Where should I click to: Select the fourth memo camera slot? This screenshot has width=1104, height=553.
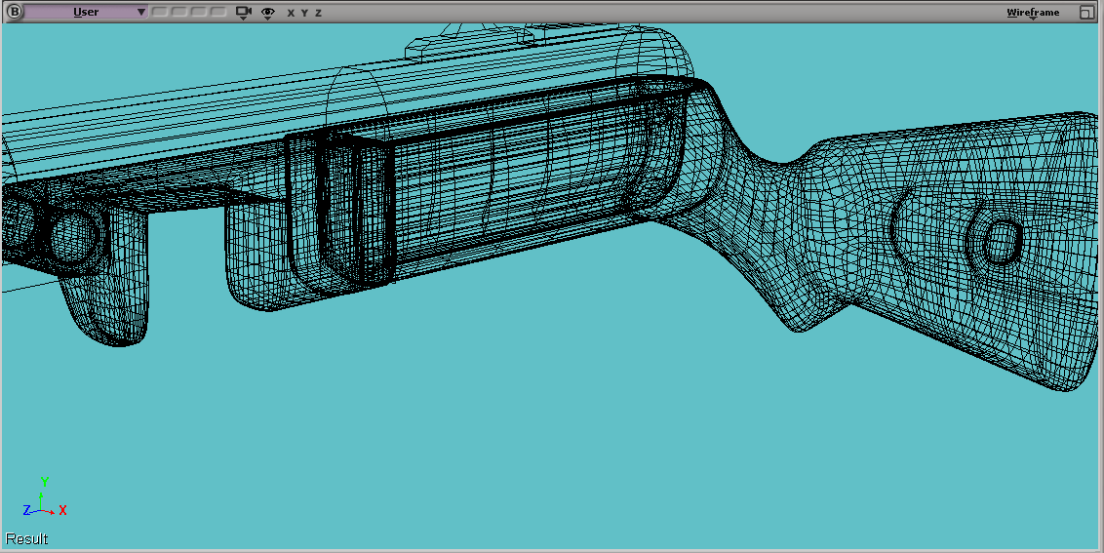click(217, 12)
